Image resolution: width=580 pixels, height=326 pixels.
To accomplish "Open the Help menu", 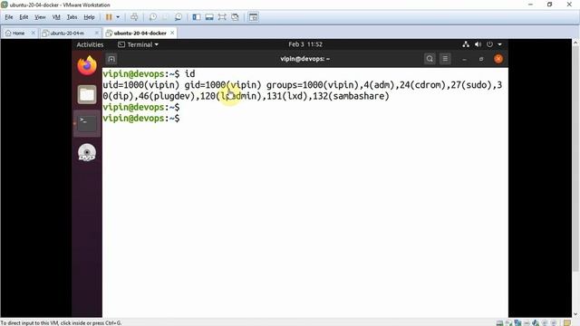I will tap(89, 17).
